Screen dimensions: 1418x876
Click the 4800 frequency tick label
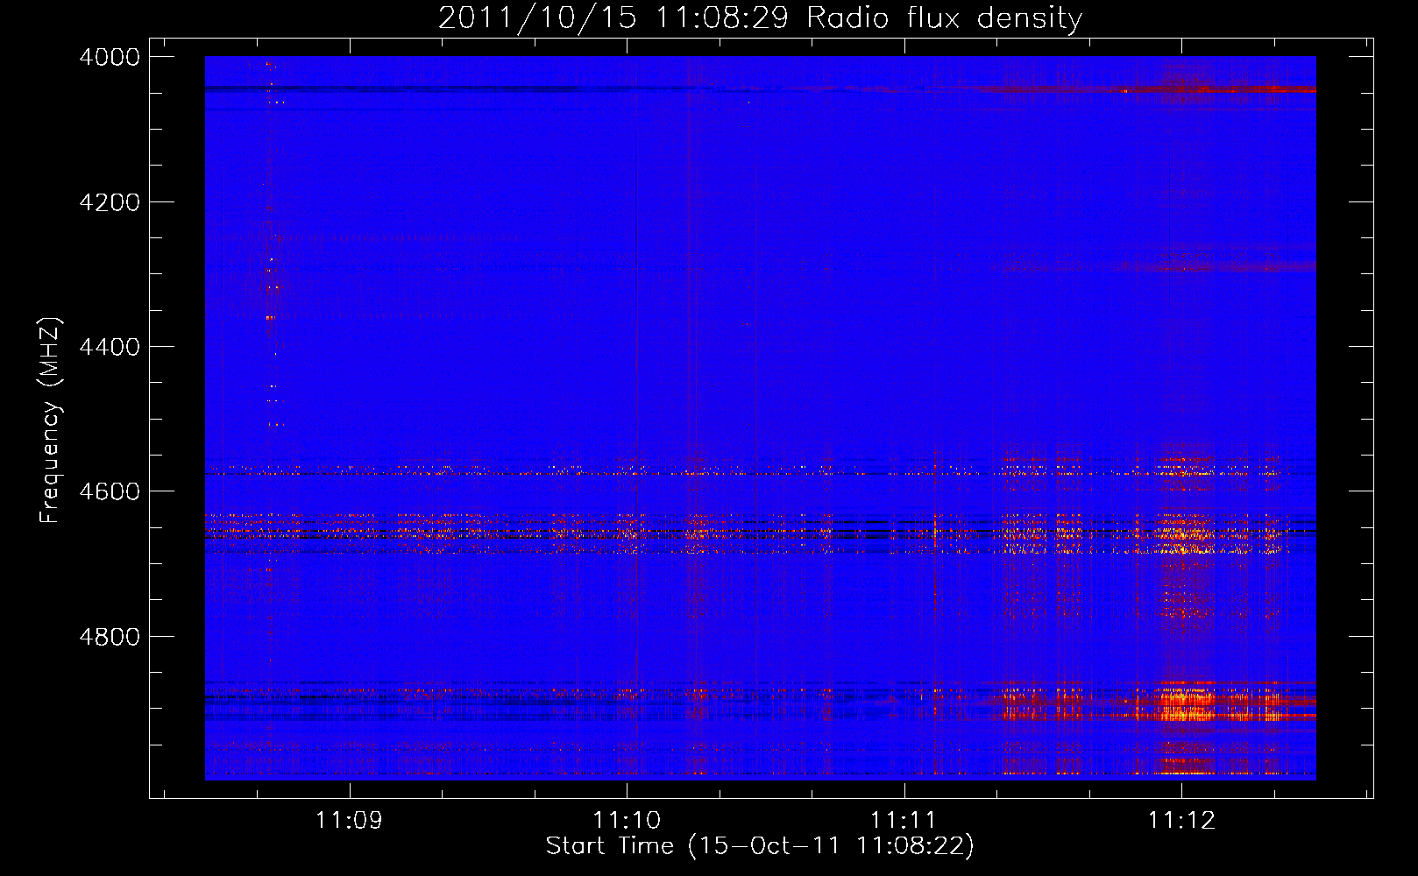pos(110,637)
